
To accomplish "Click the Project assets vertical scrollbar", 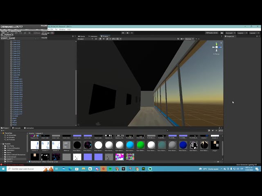I will (x=222, y=148).
